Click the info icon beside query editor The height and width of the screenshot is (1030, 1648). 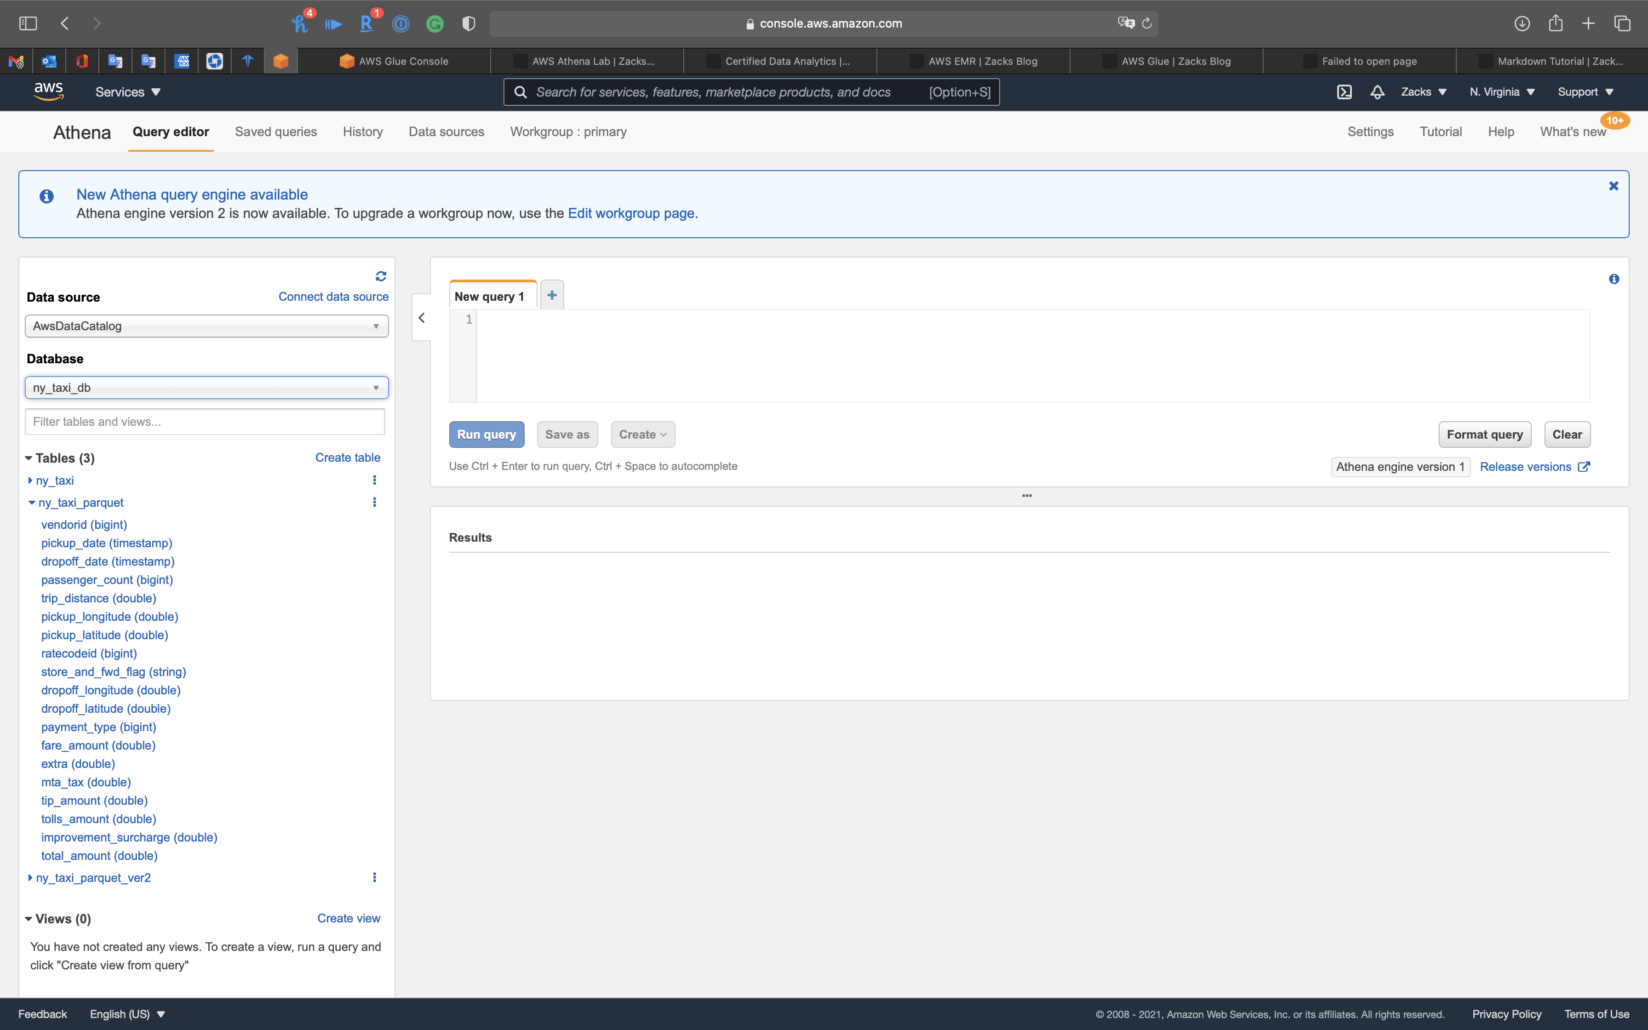click(x=1613, y=279)
